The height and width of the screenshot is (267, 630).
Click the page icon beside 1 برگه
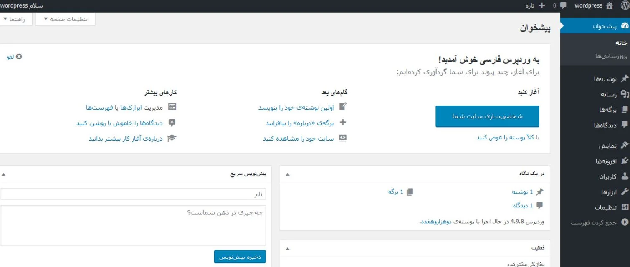click(x=410, y=192)
